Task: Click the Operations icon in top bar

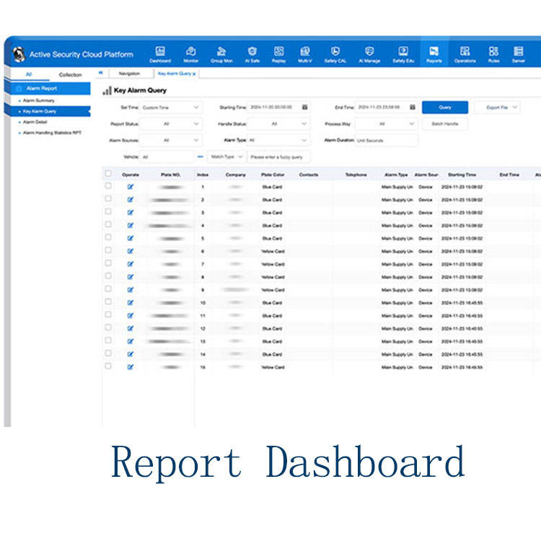Action: point(465,52)
